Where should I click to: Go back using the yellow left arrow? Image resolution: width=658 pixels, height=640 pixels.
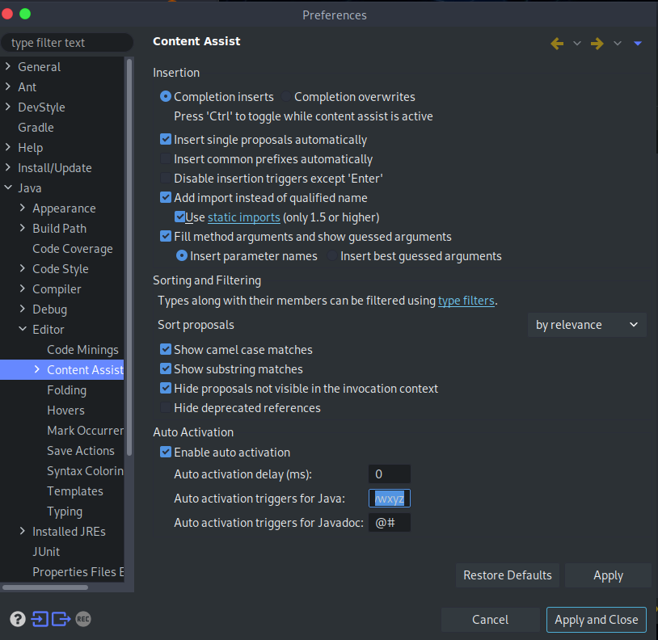[557, 43]
